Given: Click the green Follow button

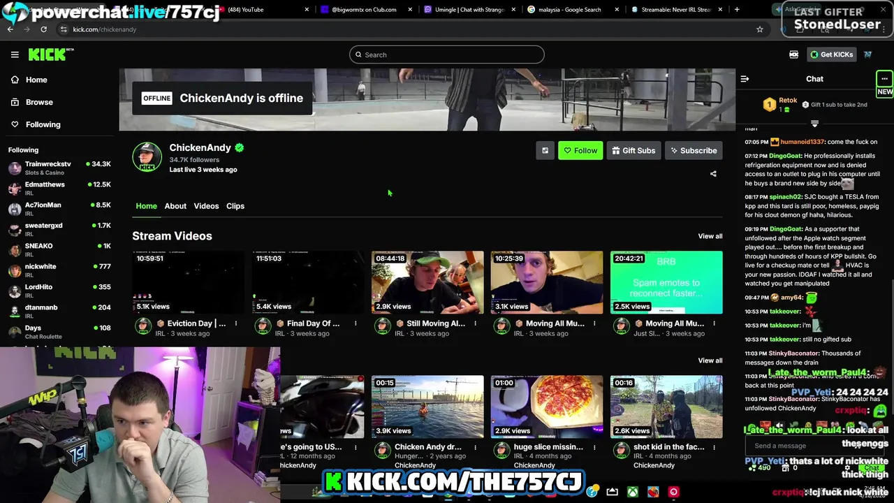Looking at the screenshot, I should [580, 151].
